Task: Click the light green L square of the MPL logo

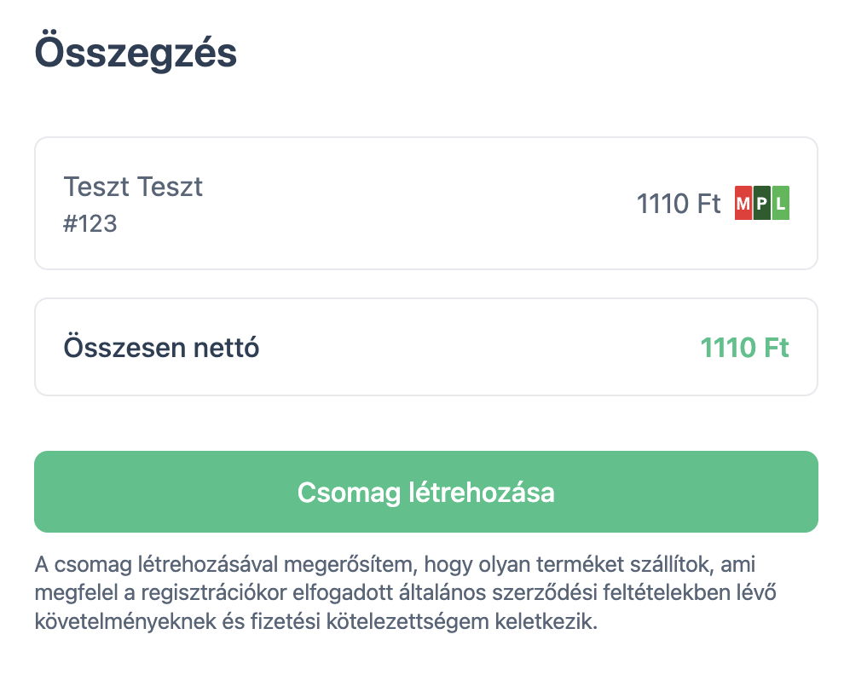Action: [780, 204]
